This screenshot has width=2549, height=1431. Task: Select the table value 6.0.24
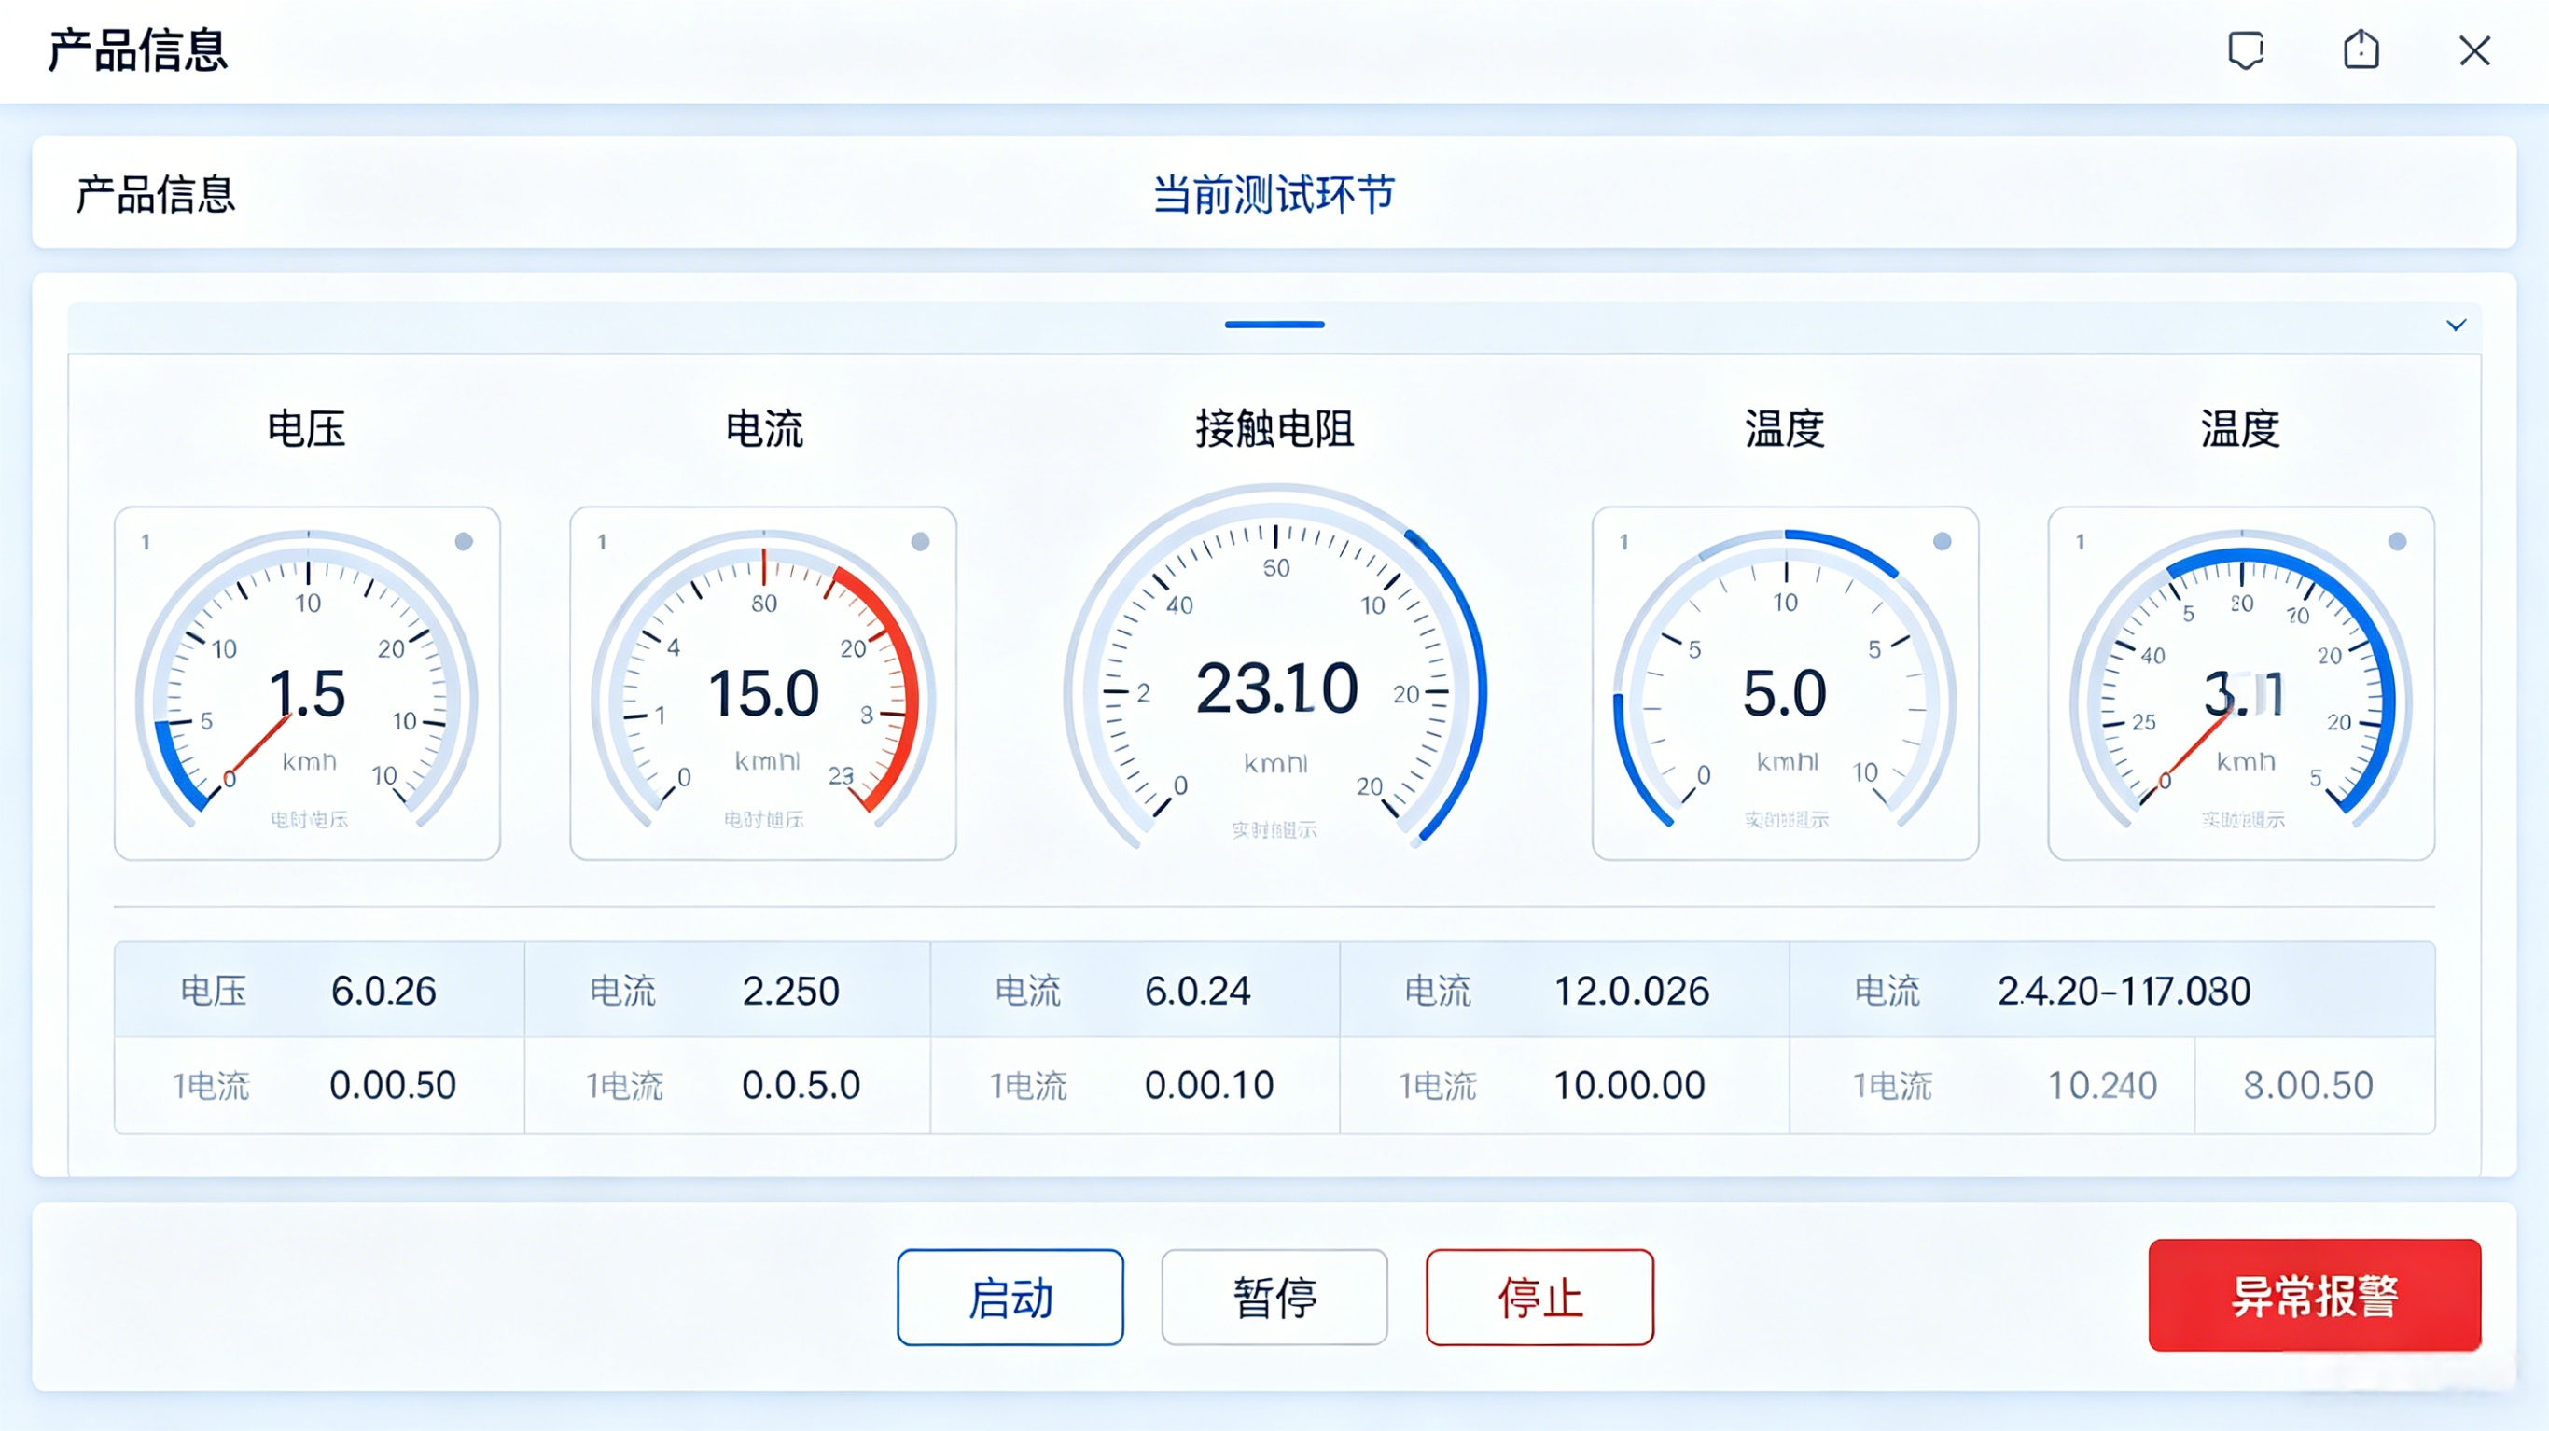point(1197,991)
